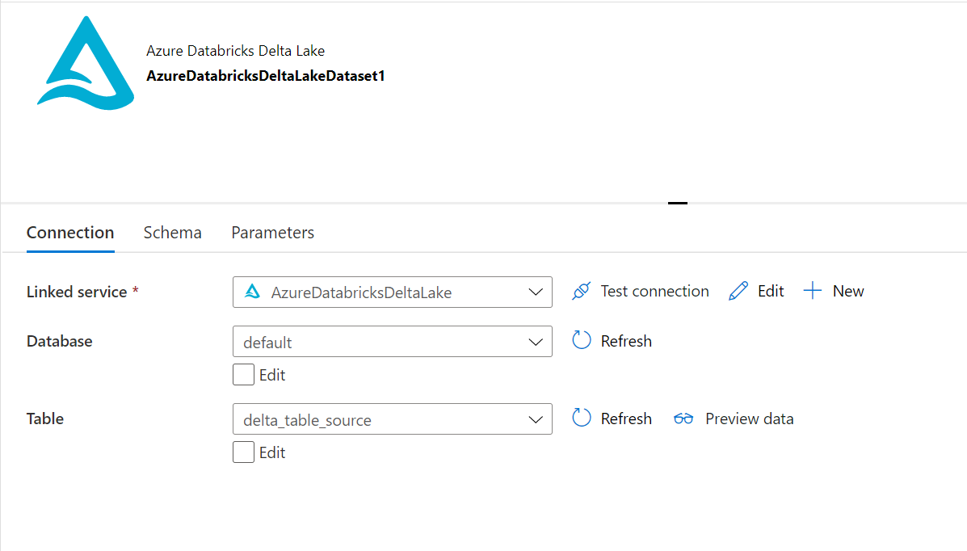Image resolution: width=967 pixels, height=551 pixels.
Task: Enable the Edit checkbox under Table
Action: pyautogui.click(x=243, y=452)
